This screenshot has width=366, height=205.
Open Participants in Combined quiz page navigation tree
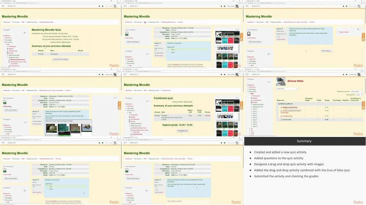(134, 115)
